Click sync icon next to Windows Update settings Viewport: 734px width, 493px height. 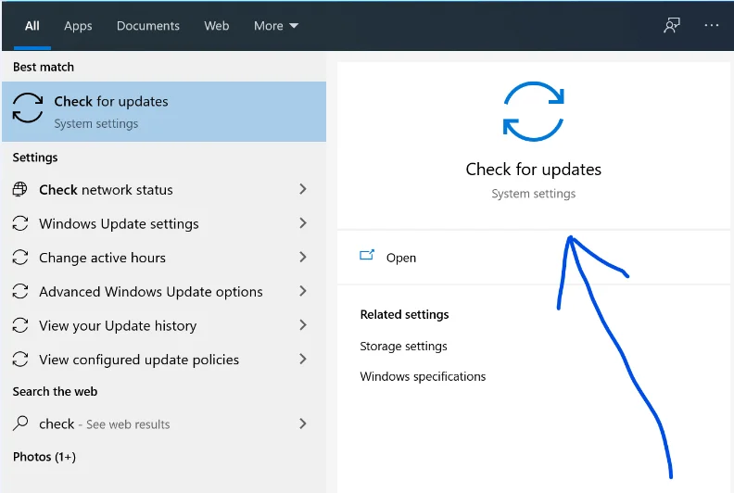[x=20, y=223]
